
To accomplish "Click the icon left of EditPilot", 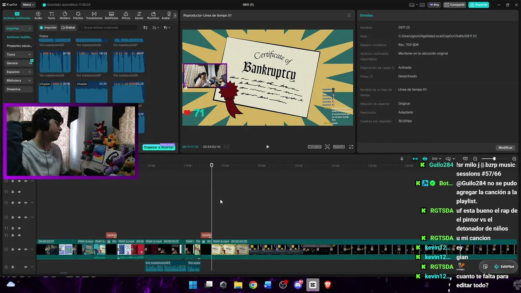I will pyautogui.click(x=486, y=267).
